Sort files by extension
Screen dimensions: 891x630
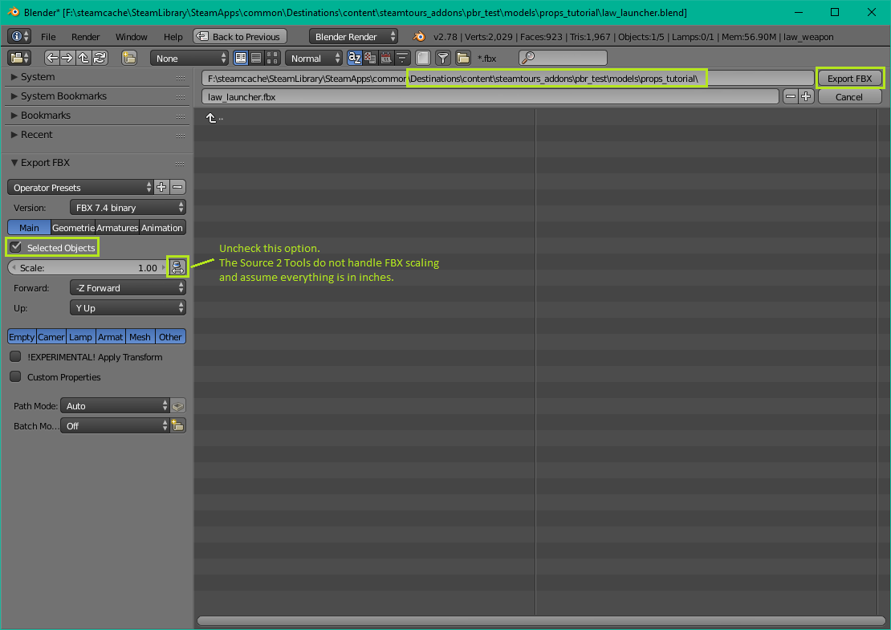pyautogui.click(x=370, y=58)
